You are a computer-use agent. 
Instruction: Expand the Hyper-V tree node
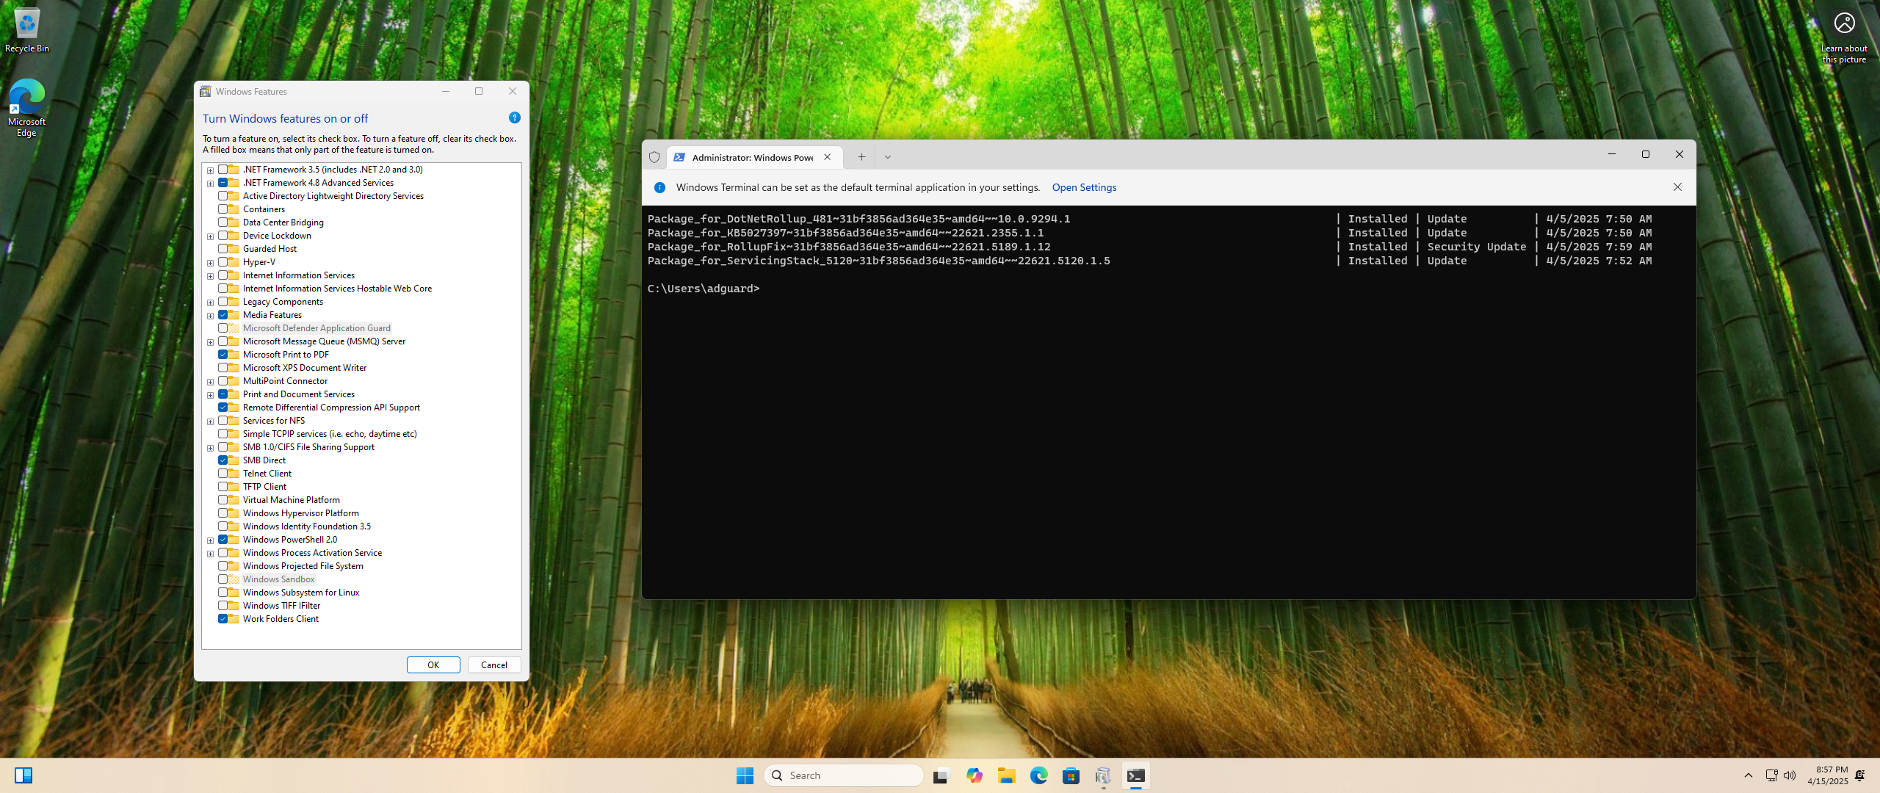pos(211,262)
